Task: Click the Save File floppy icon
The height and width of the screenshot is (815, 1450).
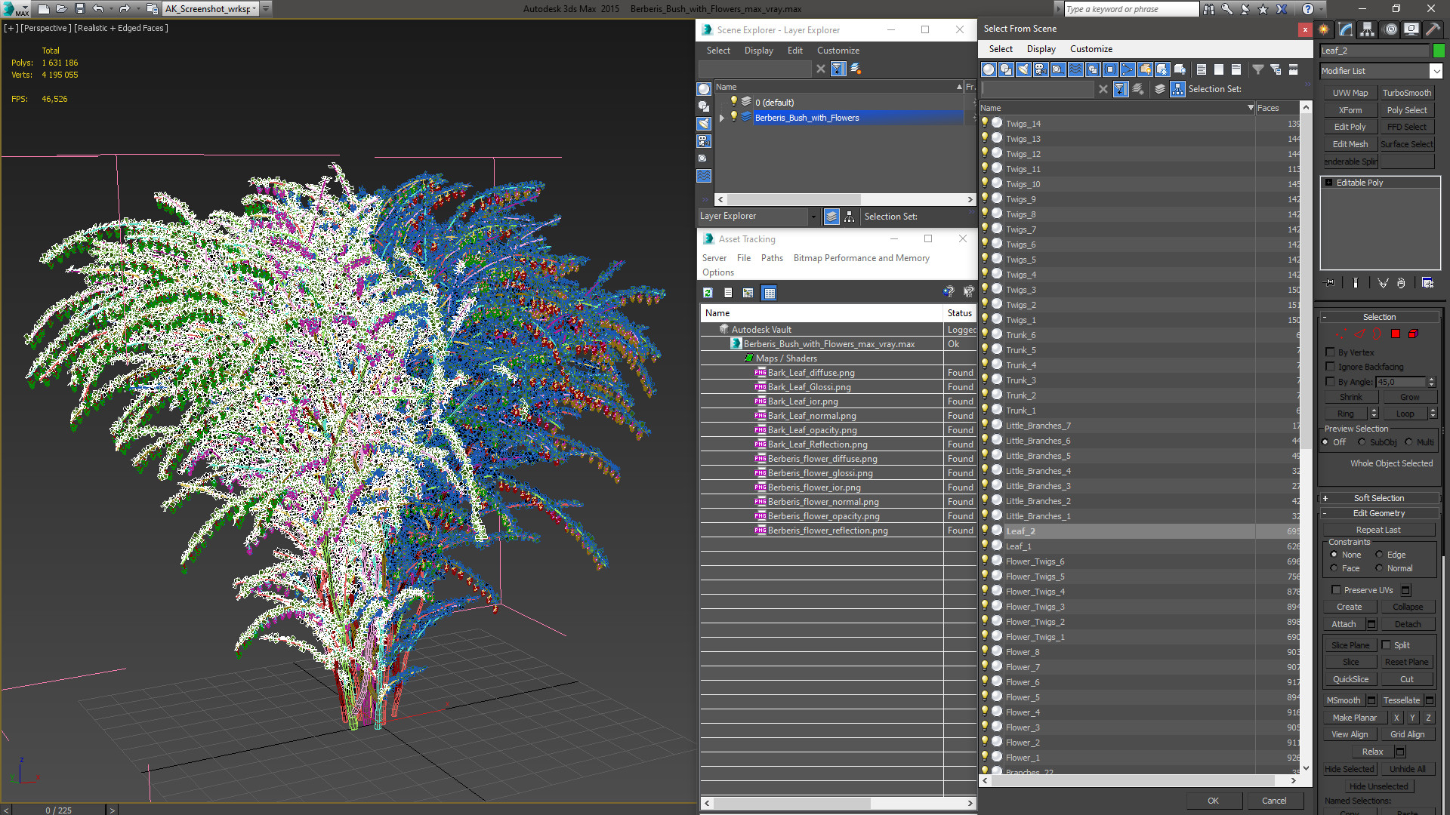Action: tap(79, 9)
